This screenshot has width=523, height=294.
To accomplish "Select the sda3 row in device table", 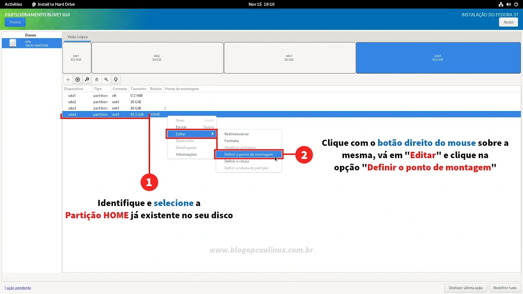I will 292,108.
